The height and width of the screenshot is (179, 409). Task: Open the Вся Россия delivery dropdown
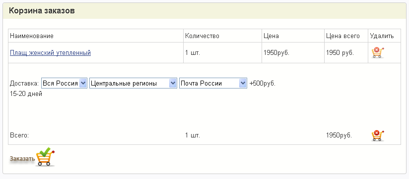(64, 84)
